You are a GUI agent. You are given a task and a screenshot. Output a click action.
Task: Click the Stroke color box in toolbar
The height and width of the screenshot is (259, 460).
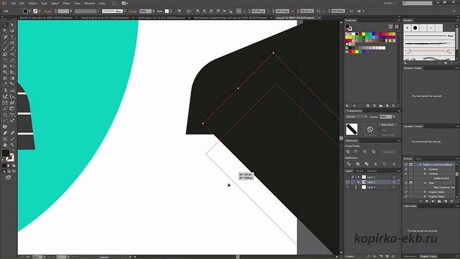click(10, 158)
